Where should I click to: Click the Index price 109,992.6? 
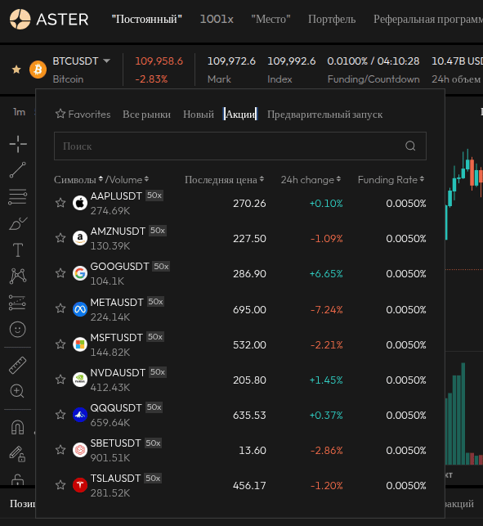coord(291,61)
